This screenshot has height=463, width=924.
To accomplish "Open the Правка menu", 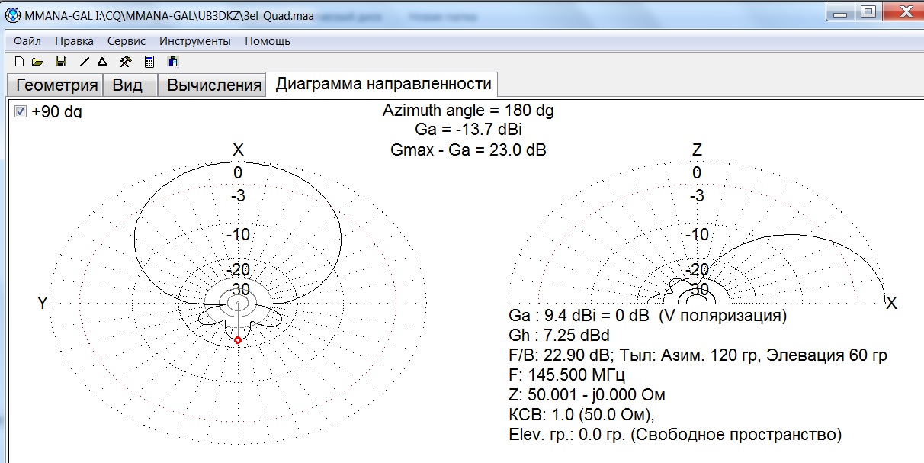I will (x=75, y=41).
